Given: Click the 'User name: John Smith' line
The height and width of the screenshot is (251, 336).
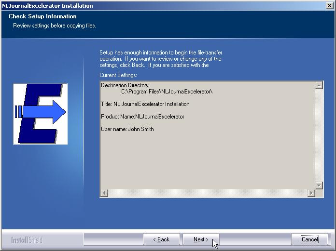Looking at the screenshot, I should [127, 129].
